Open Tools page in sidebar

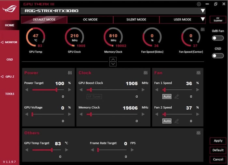[x=9, y=94]
